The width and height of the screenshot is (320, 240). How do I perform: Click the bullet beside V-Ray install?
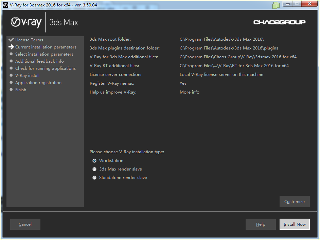(11, 75)
